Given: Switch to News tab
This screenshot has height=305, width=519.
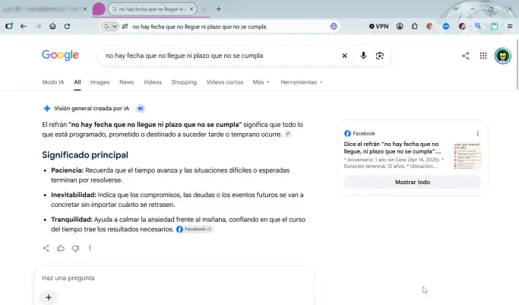Looking at the screenshot, I should [127, 82].
